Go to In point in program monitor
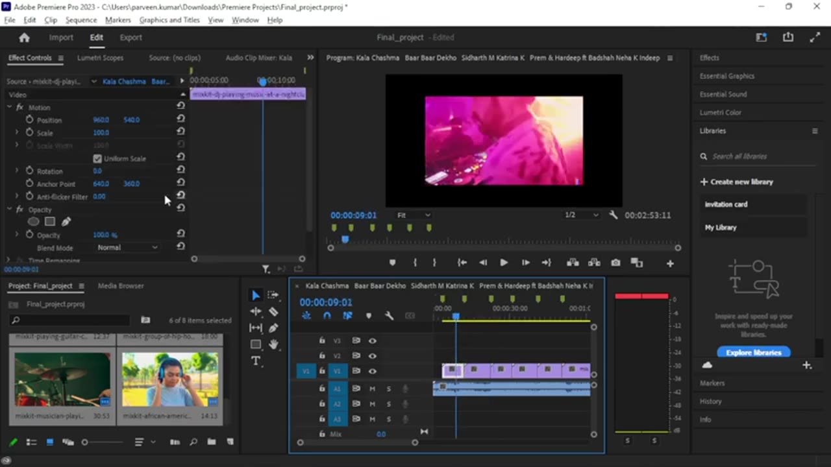 click(462, 263)
